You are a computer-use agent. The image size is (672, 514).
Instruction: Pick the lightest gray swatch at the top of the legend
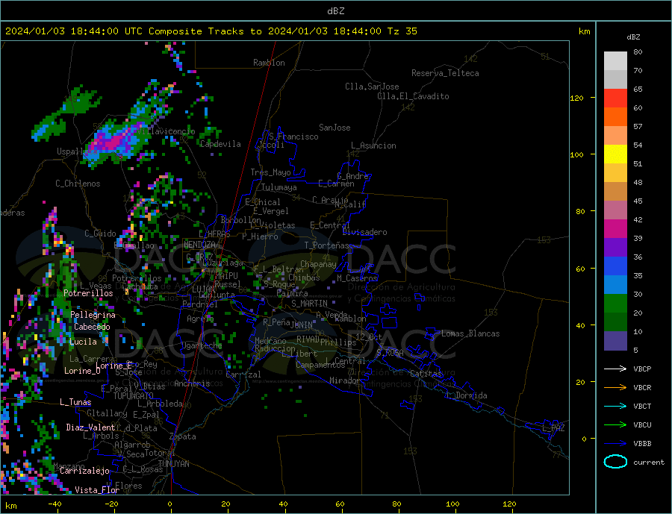coord(615,61)
